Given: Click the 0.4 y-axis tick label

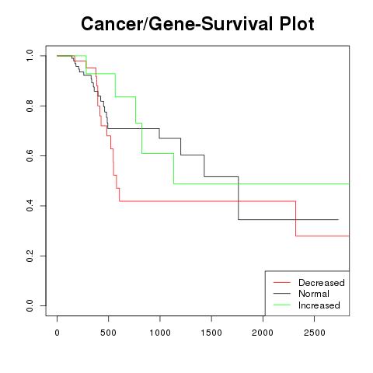Looking at the screenshot, I should [30, 206].
